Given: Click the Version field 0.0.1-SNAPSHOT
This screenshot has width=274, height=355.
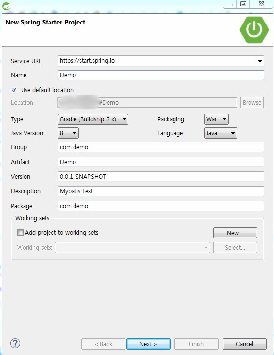Looking at the screenshot, I should click(x=161, y=177).
